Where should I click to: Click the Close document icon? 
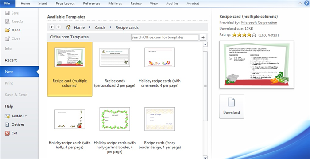(8, 39)
